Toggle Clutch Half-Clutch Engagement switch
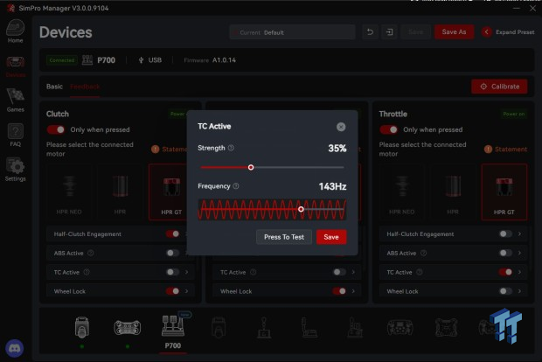The image size is (542, 362). point(172,234)
